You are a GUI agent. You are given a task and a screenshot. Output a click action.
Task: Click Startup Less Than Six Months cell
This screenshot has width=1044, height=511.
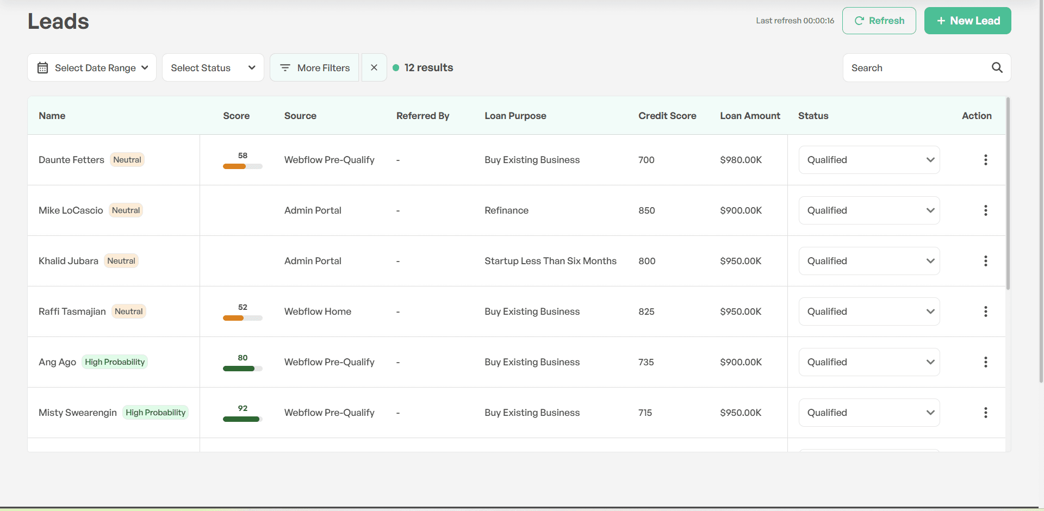coord(550,261)
